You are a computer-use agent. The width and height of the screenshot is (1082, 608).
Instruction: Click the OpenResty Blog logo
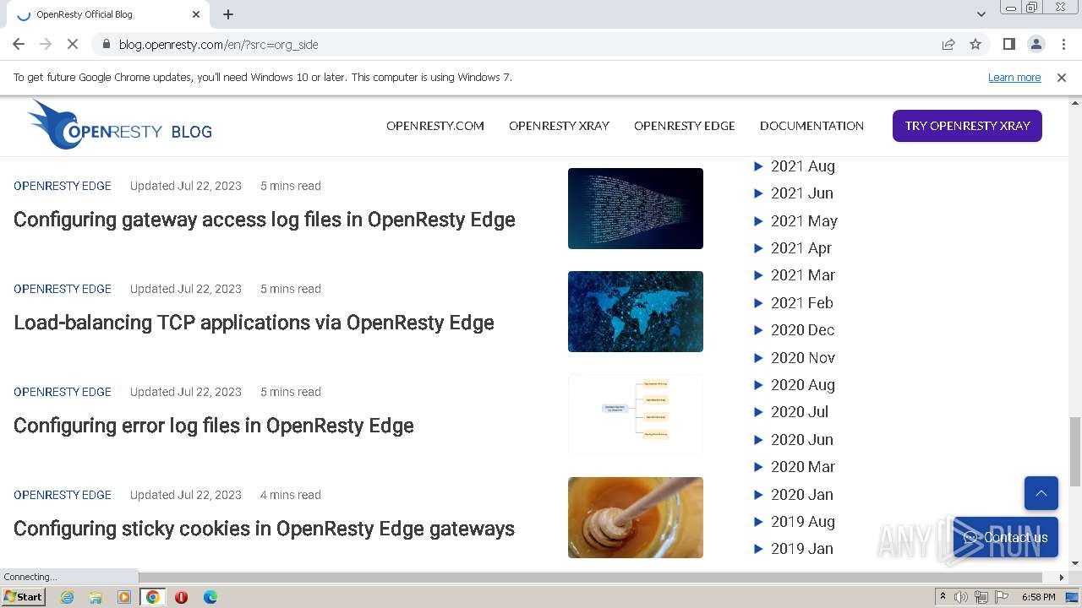tap(119, 125)
